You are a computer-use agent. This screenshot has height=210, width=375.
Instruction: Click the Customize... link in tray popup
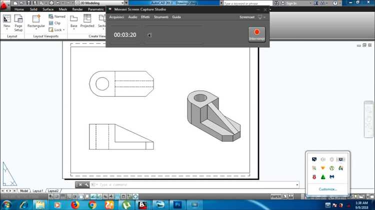[328, 189]
